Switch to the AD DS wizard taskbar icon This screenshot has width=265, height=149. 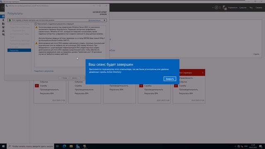pyautogui.click(x=84, y=146)
